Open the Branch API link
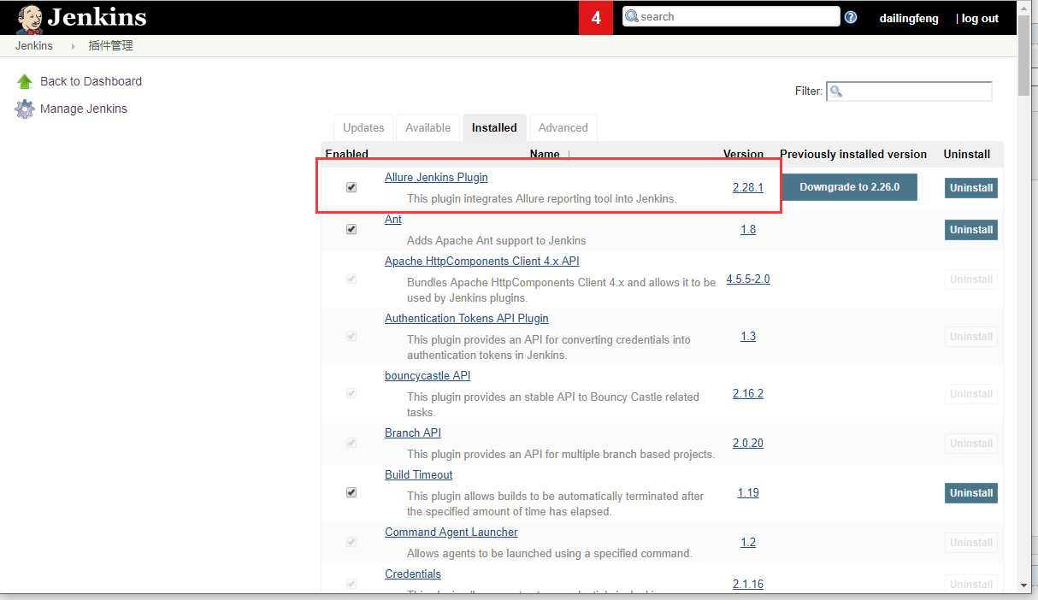1038x600 pixels. tap(413, 432)
